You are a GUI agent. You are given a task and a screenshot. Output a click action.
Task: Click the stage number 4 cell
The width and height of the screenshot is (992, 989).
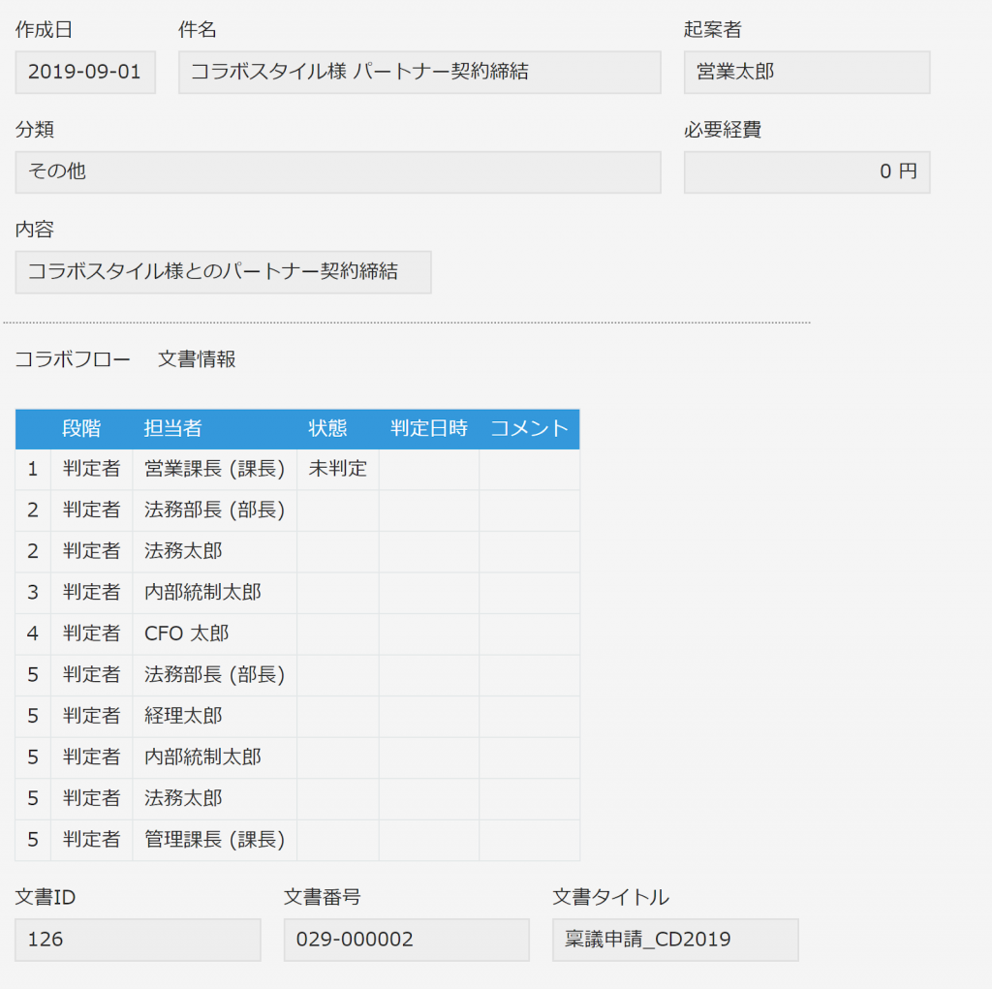(33, 634)
